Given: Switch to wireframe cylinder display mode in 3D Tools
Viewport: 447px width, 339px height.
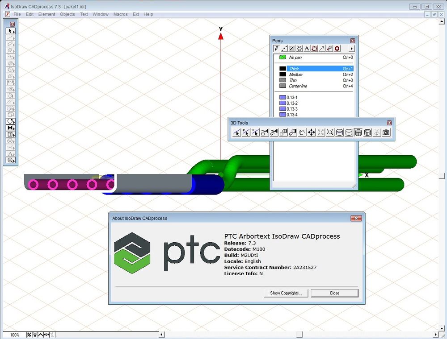Looking at the screenshot, I should [340, 132].
